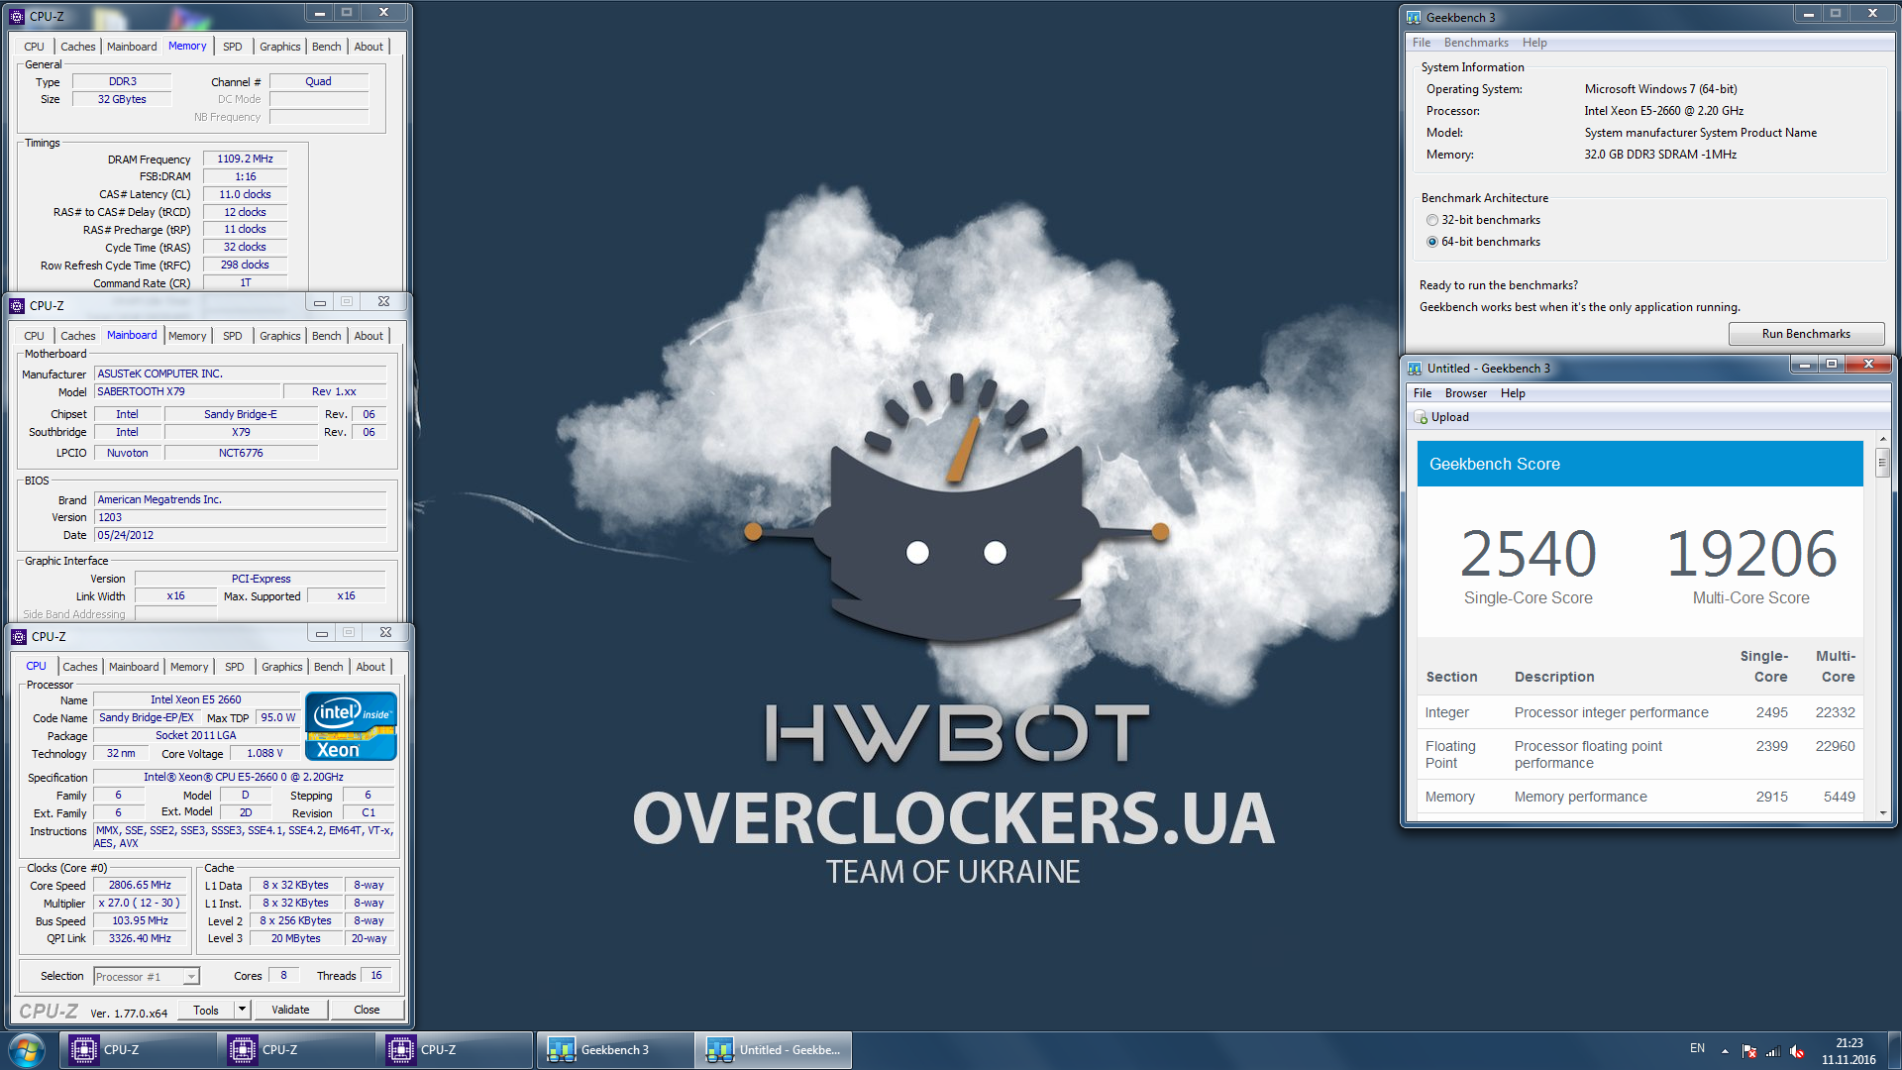The height and width of the screenshot is (1070, 1902).
Task: Click Upload button in Geekbench results
Action: [x=1440, y=417]
